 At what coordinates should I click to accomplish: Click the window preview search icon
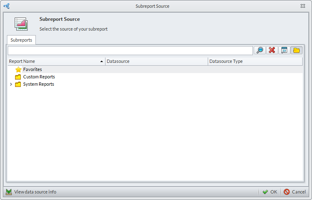pyautogui.click(x=284, y=50)
